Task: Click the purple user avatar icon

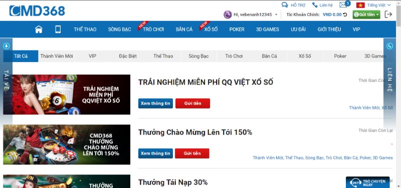Action: [x=228, y=14]
